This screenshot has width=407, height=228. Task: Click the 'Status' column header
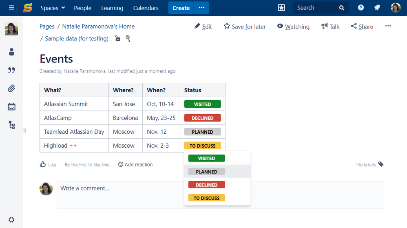pos(202,90)
